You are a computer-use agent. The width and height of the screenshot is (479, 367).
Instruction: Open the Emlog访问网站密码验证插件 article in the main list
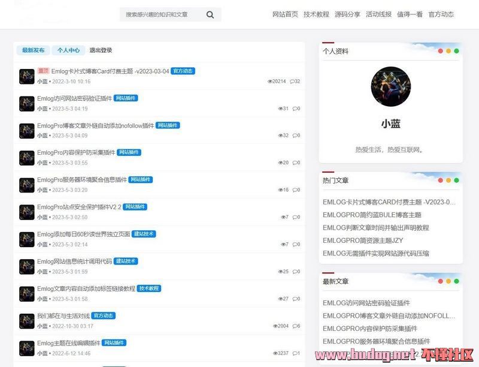point(74,98)
